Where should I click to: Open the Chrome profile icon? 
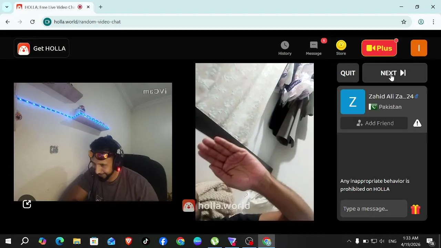[x=421, y=22]
